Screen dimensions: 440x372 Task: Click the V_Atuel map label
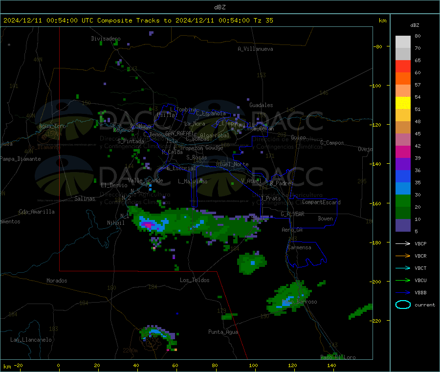251,181
